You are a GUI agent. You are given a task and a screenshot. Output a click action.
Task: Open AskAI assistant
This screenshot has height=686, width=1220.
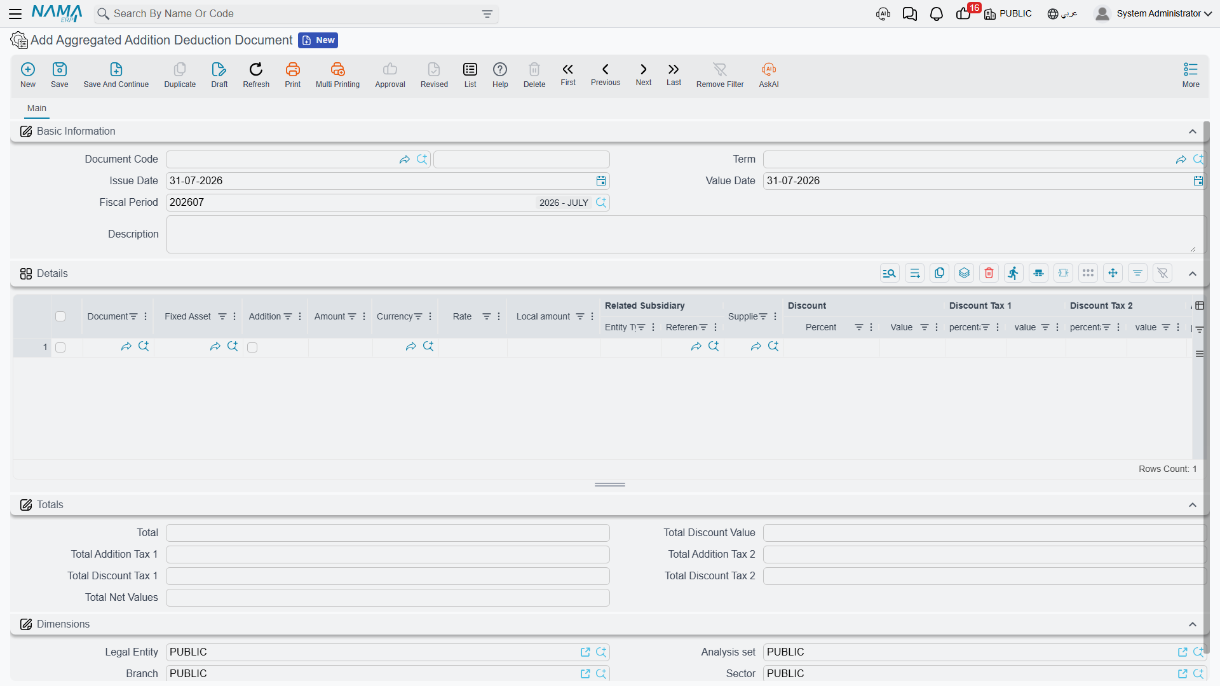(x=769, y=75)
